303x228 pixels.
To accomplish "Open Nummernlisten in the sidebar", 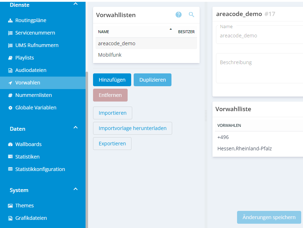I will click(34, 95).
